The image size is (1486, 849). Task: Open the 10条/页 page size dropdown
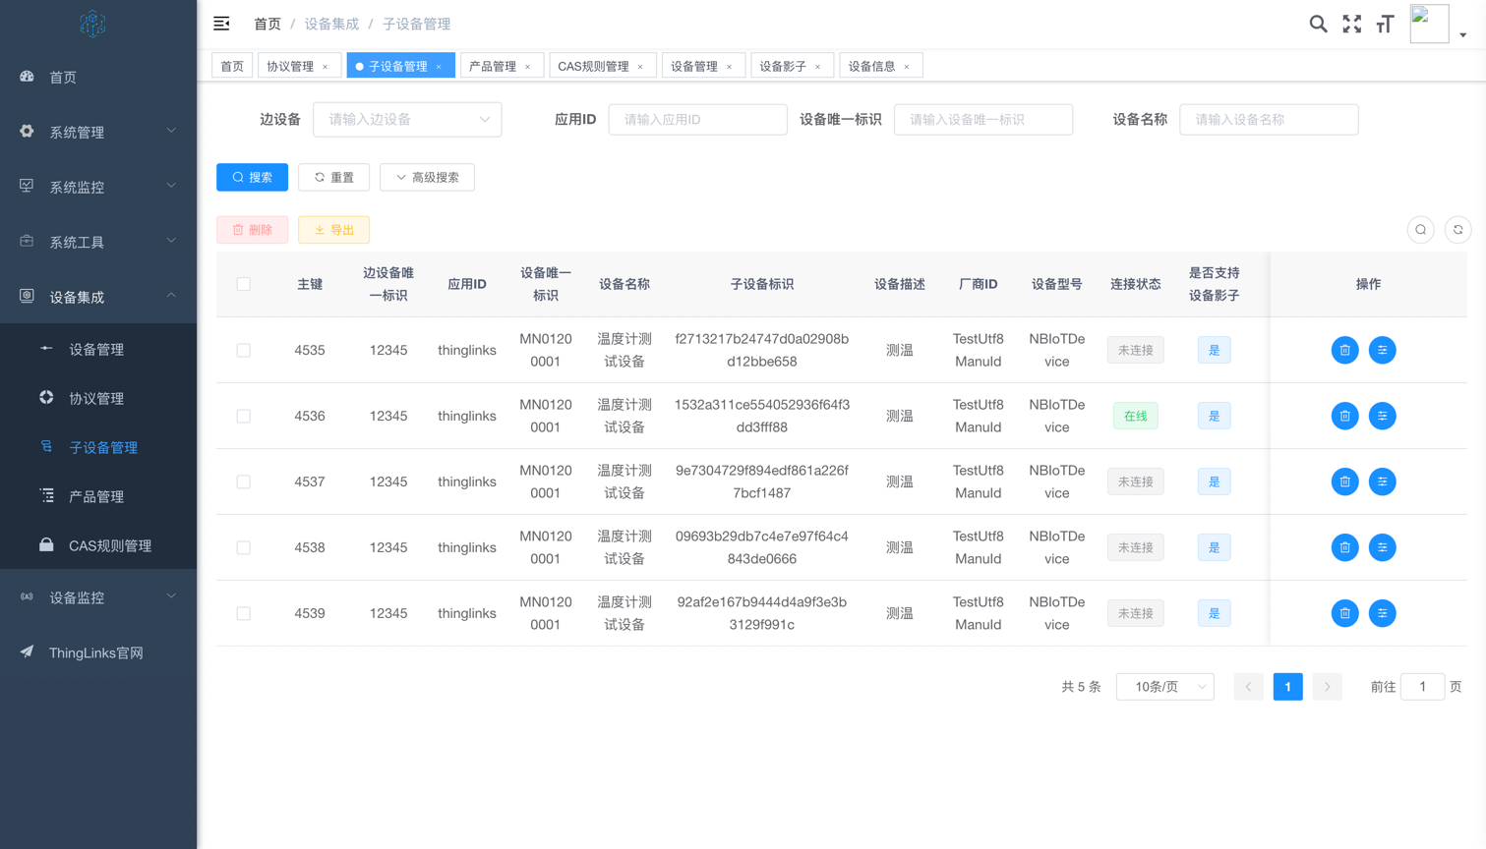(1164, 687)
